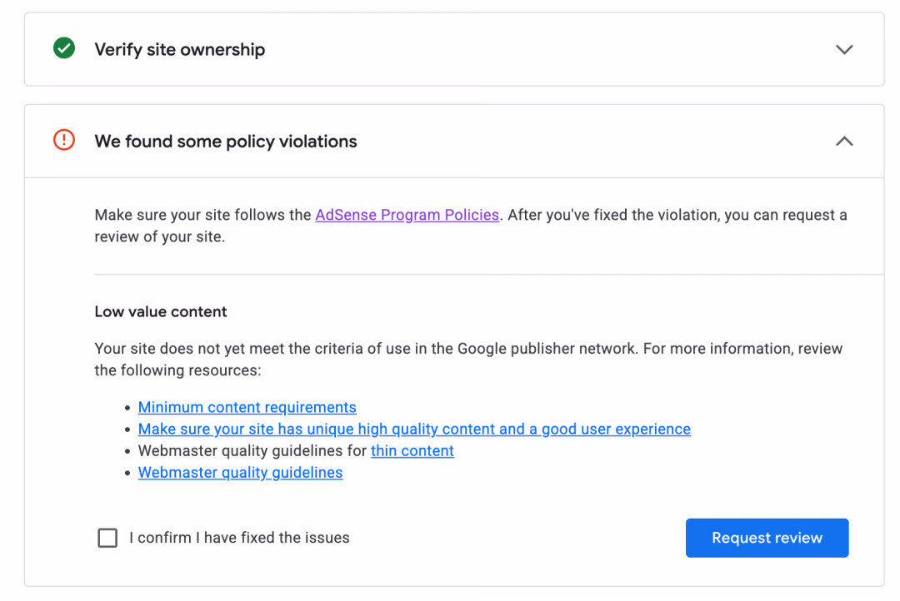Viewport: 900px width, 601px height.
Task: Click the Request review button
Action: tap(767, 538)
